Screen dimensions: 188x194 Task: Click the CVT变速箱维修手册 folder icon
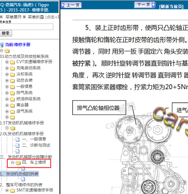pos(12,62)
